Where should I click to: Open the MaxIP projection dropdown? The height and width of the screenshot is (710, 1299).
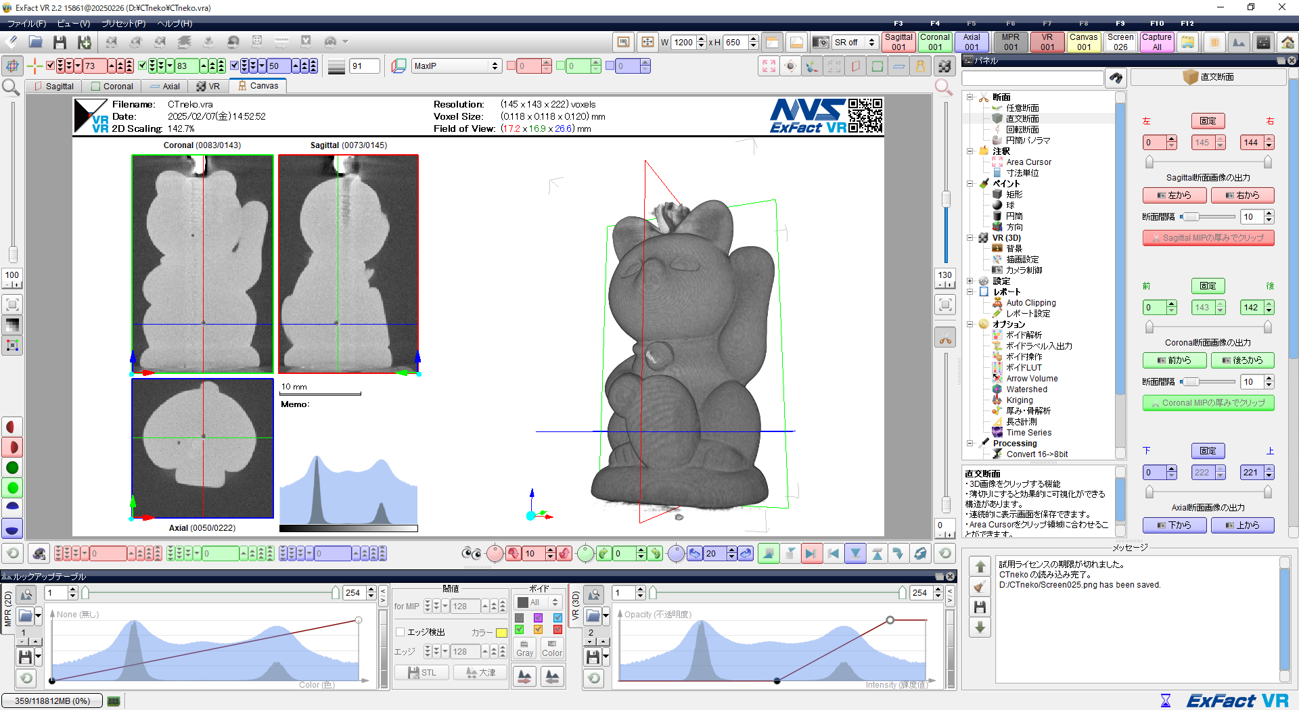pyautogui.click(x=456, y=66)
